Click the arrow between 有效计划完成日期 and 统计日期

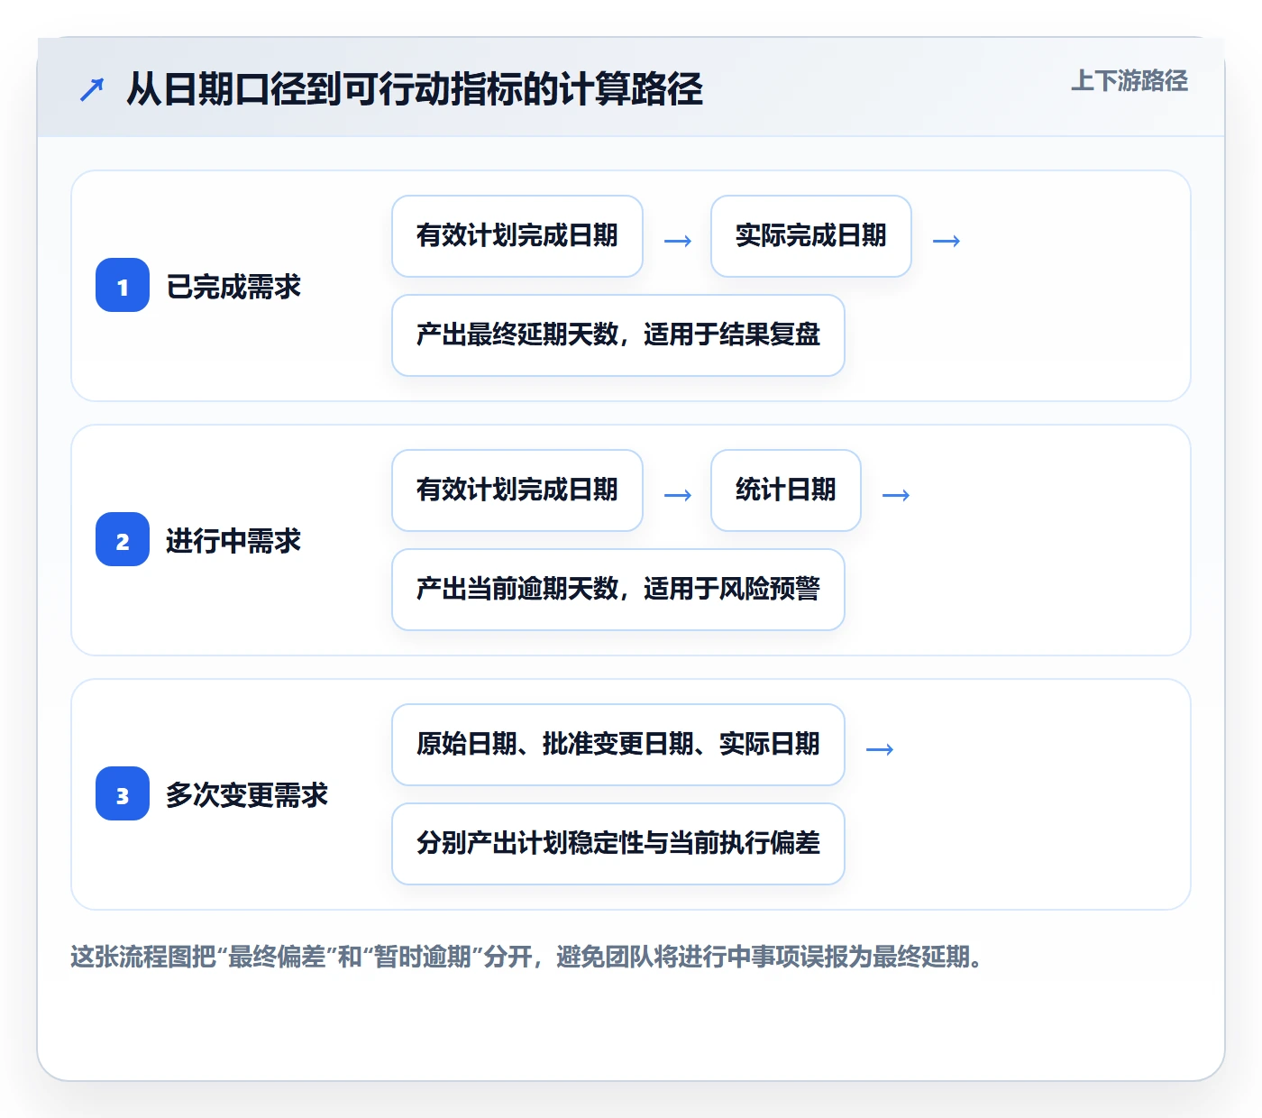click(678, 495)
